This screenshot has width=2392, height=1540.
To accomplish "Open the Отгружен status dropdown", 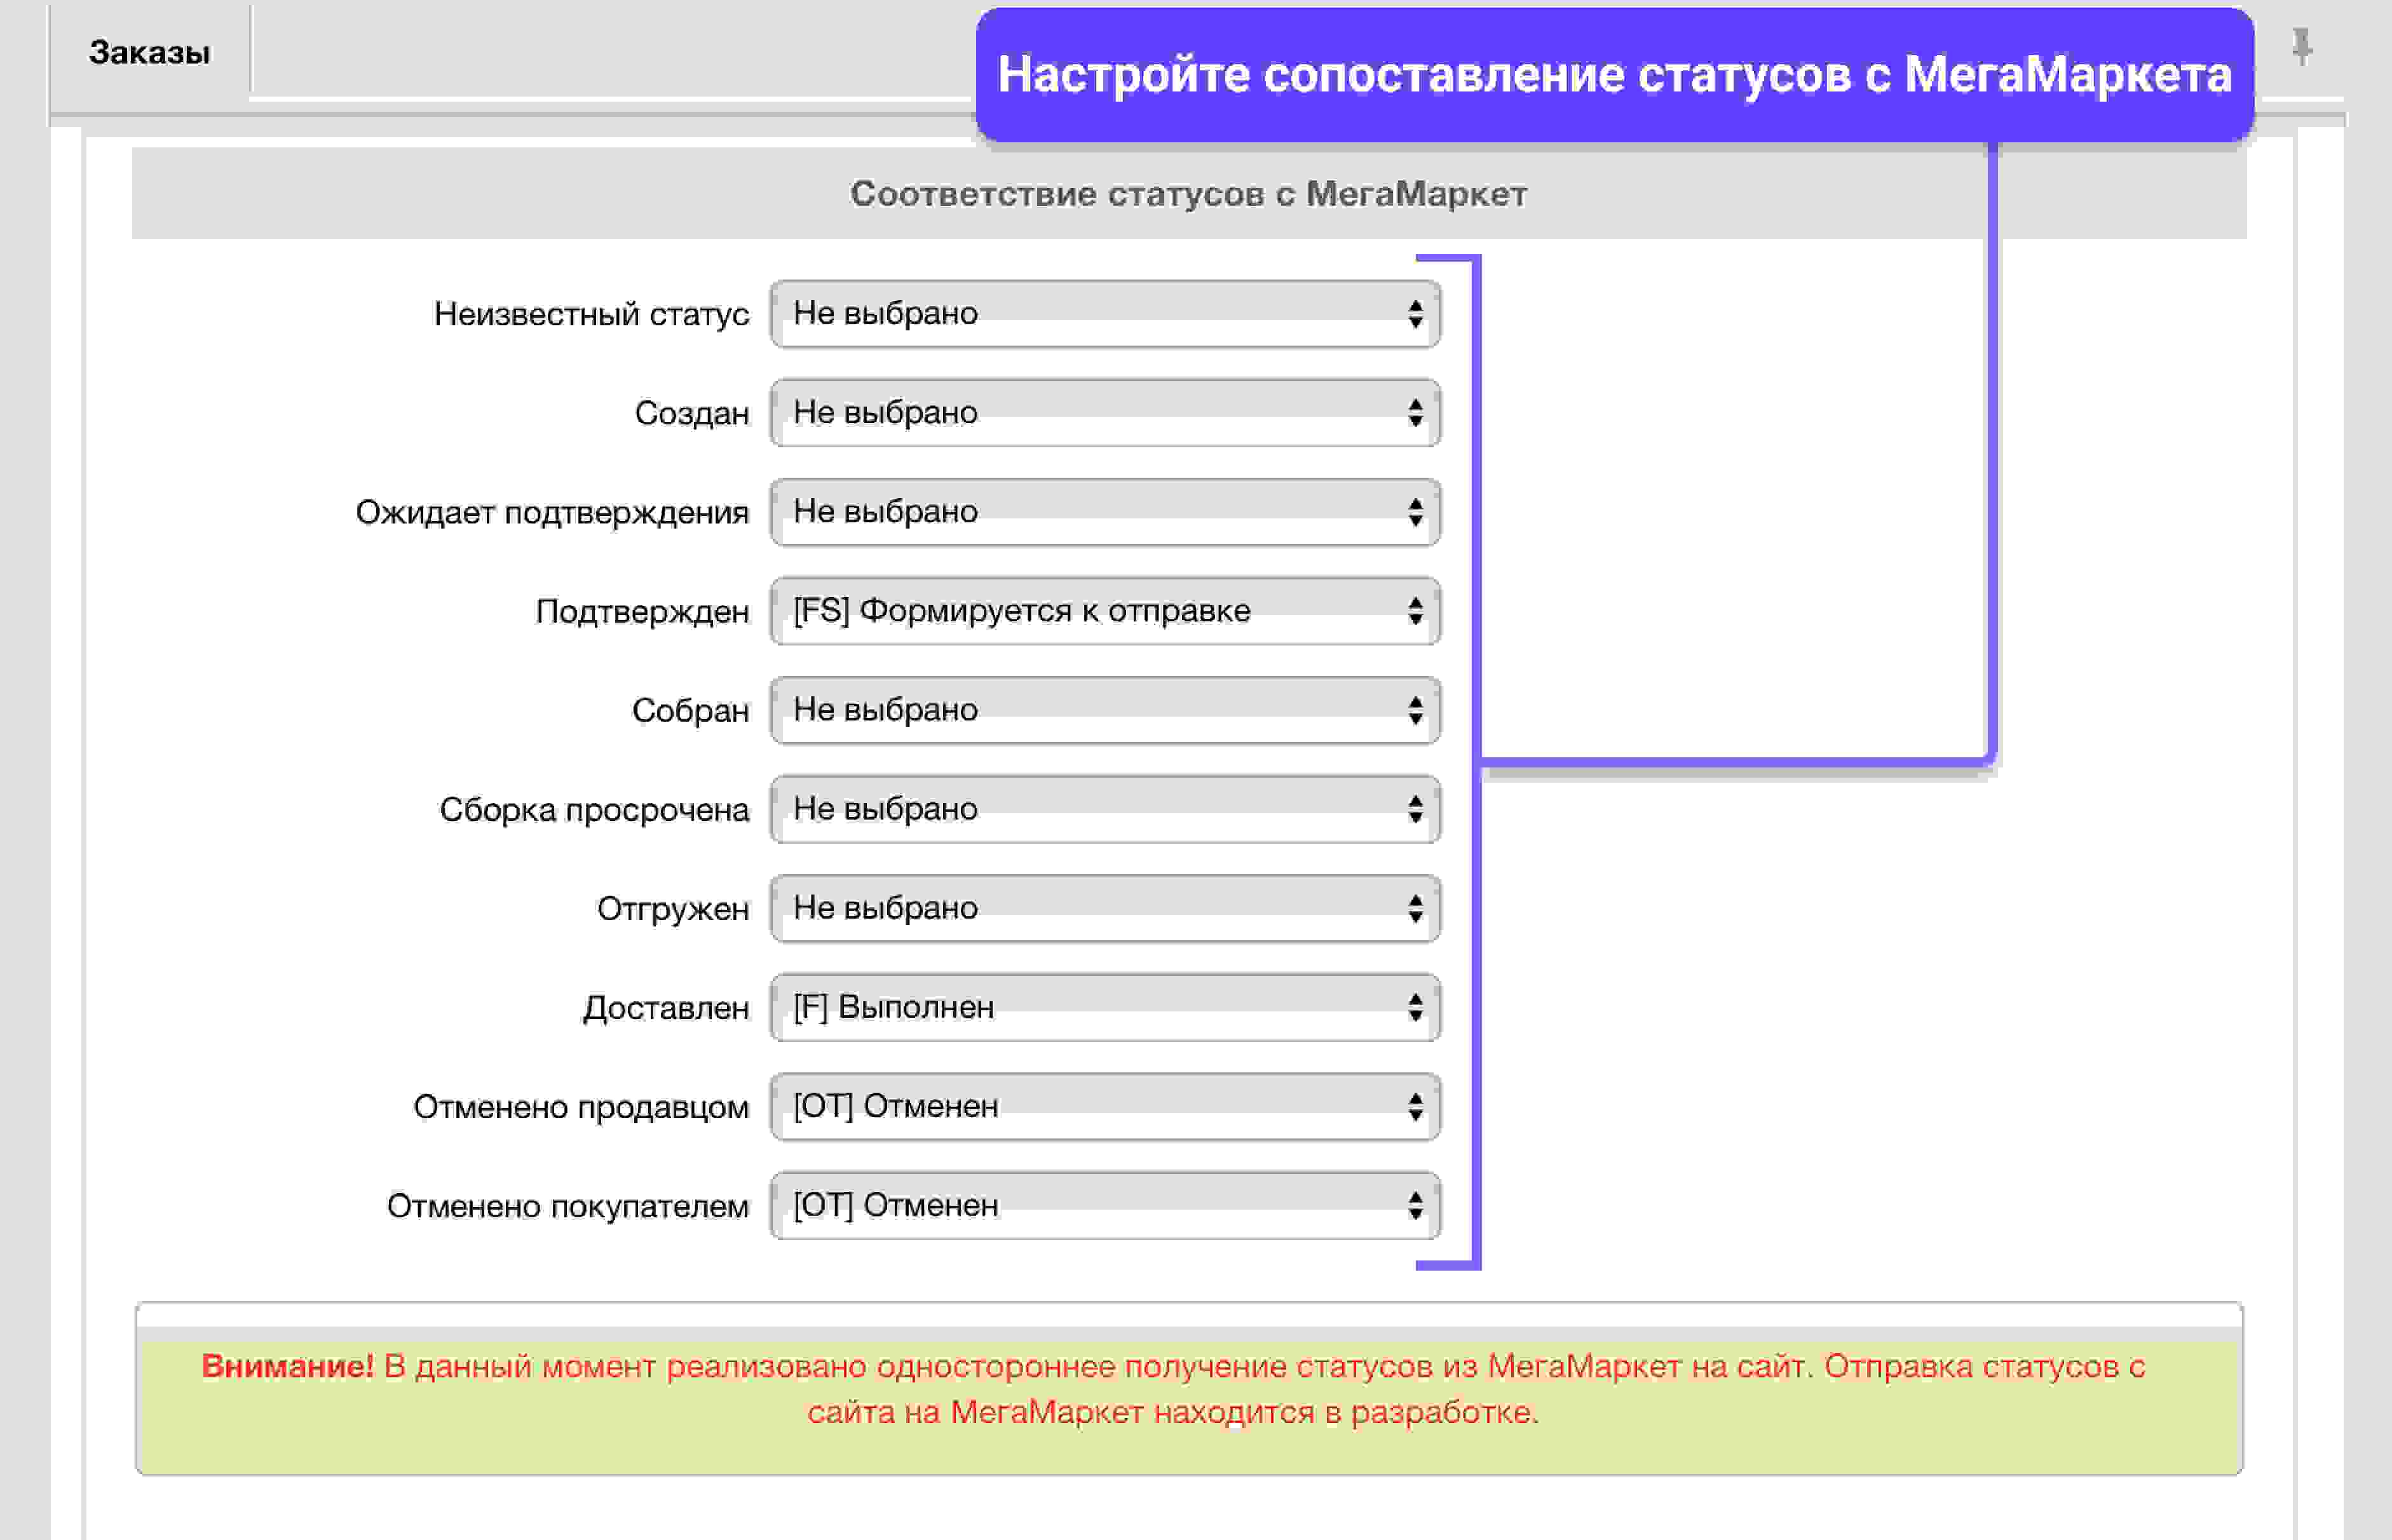I will pos(1105,908).
